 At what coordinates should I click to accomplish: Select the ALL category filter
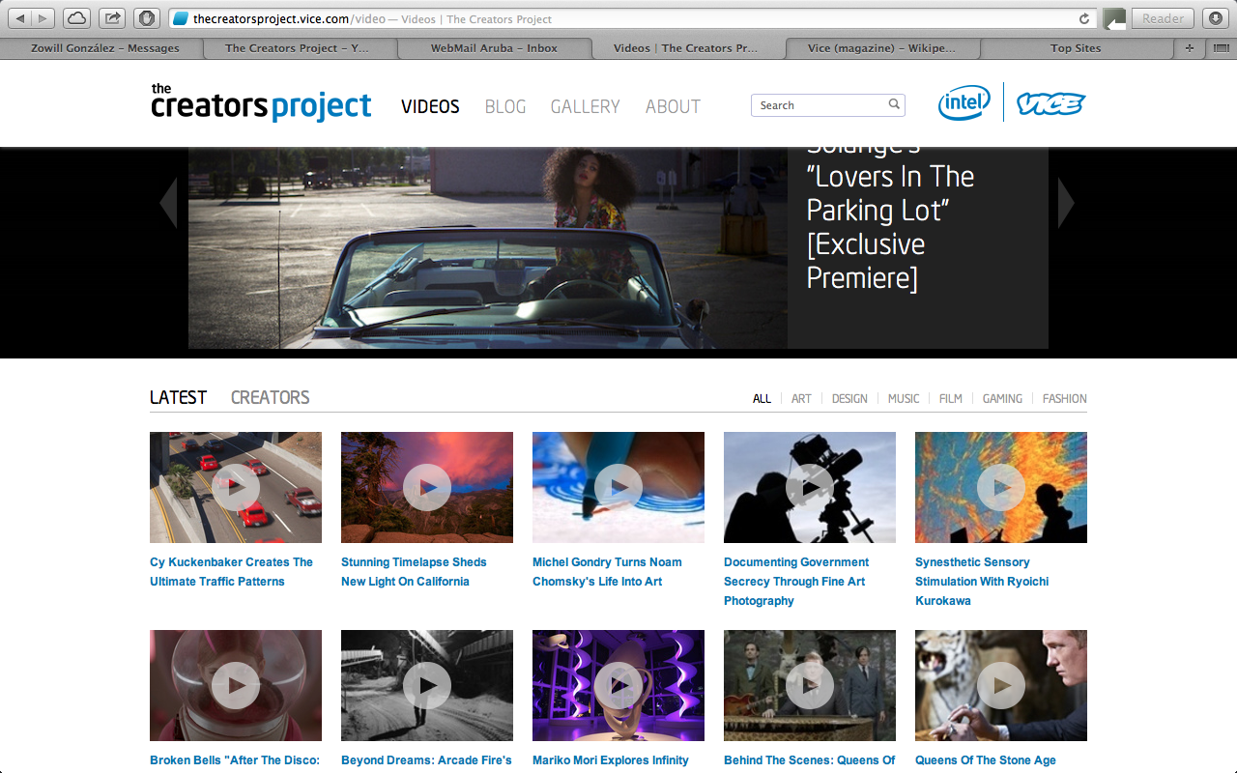(762, 398)
